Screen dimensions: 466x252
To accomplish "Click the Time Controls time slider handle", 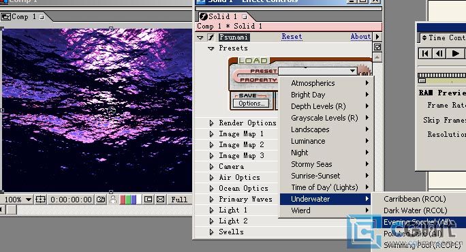I will 422,81.
